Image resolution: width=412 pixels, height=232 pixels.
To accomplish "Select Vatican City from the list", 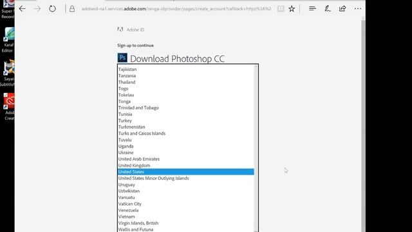I will tap(186, 204).
